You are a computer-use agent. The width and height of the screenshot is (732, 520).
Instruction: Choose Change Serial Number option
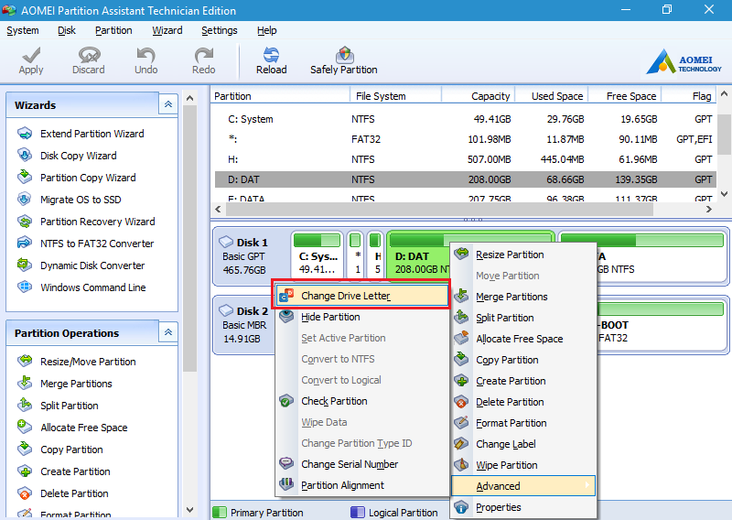coord(361,464)
